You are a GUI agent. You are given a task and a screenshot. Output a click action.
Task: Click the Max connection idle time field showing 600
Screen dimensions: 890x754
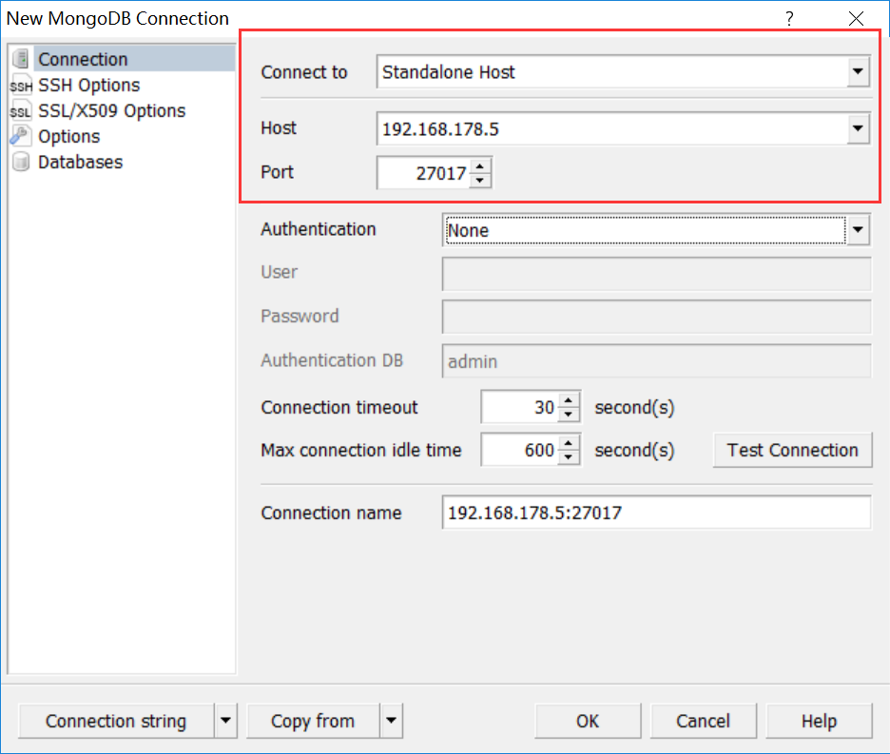pos(520,450)
